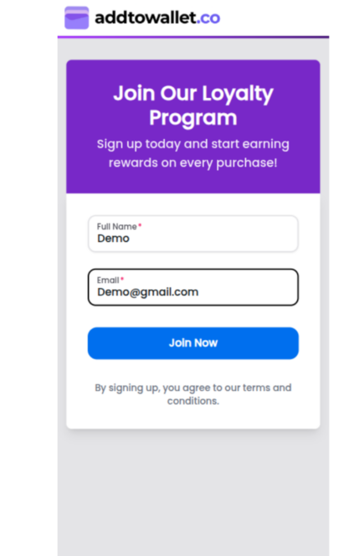This screenshot has height=556, width=349.
Task: Click the gray empty area below sign-up card
Action: (193, 493)
